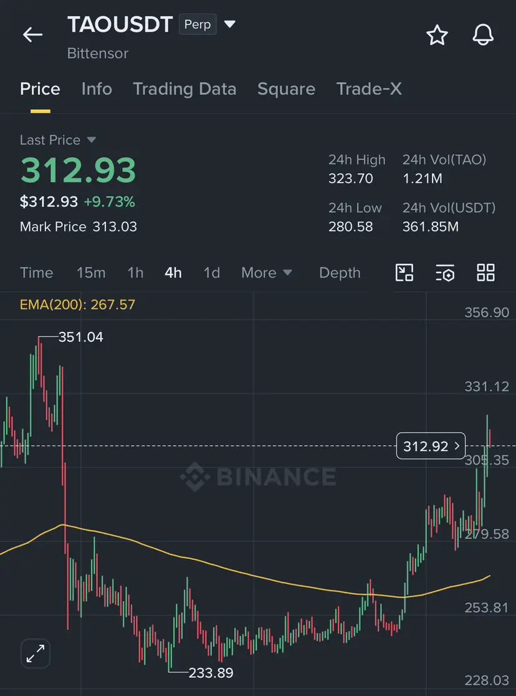Viewport: 516px width, 696px height.
Task: Tap the large 312.93 last price
Action: pyautogui.click(x=78, y=170)
